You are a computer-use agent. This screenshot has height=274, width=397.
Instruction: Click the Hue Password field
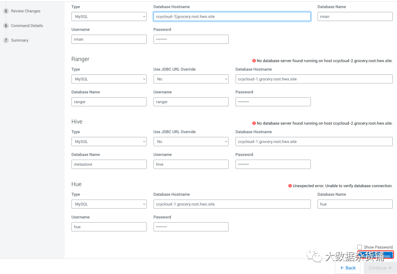tap(191, 227)
